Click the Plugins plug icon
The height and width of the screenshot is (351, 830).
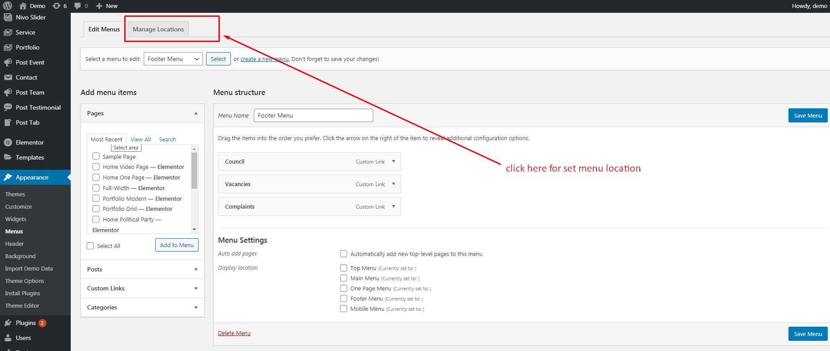pyautogui.click(x=8, y=323)
